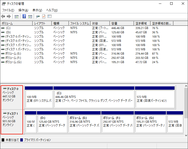Sort by the 種類 column header
This screenshot has height=149, width=188.
[60, 24]
